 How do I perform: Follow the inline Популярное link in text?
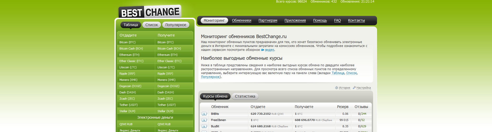click(x=210, y=77)
